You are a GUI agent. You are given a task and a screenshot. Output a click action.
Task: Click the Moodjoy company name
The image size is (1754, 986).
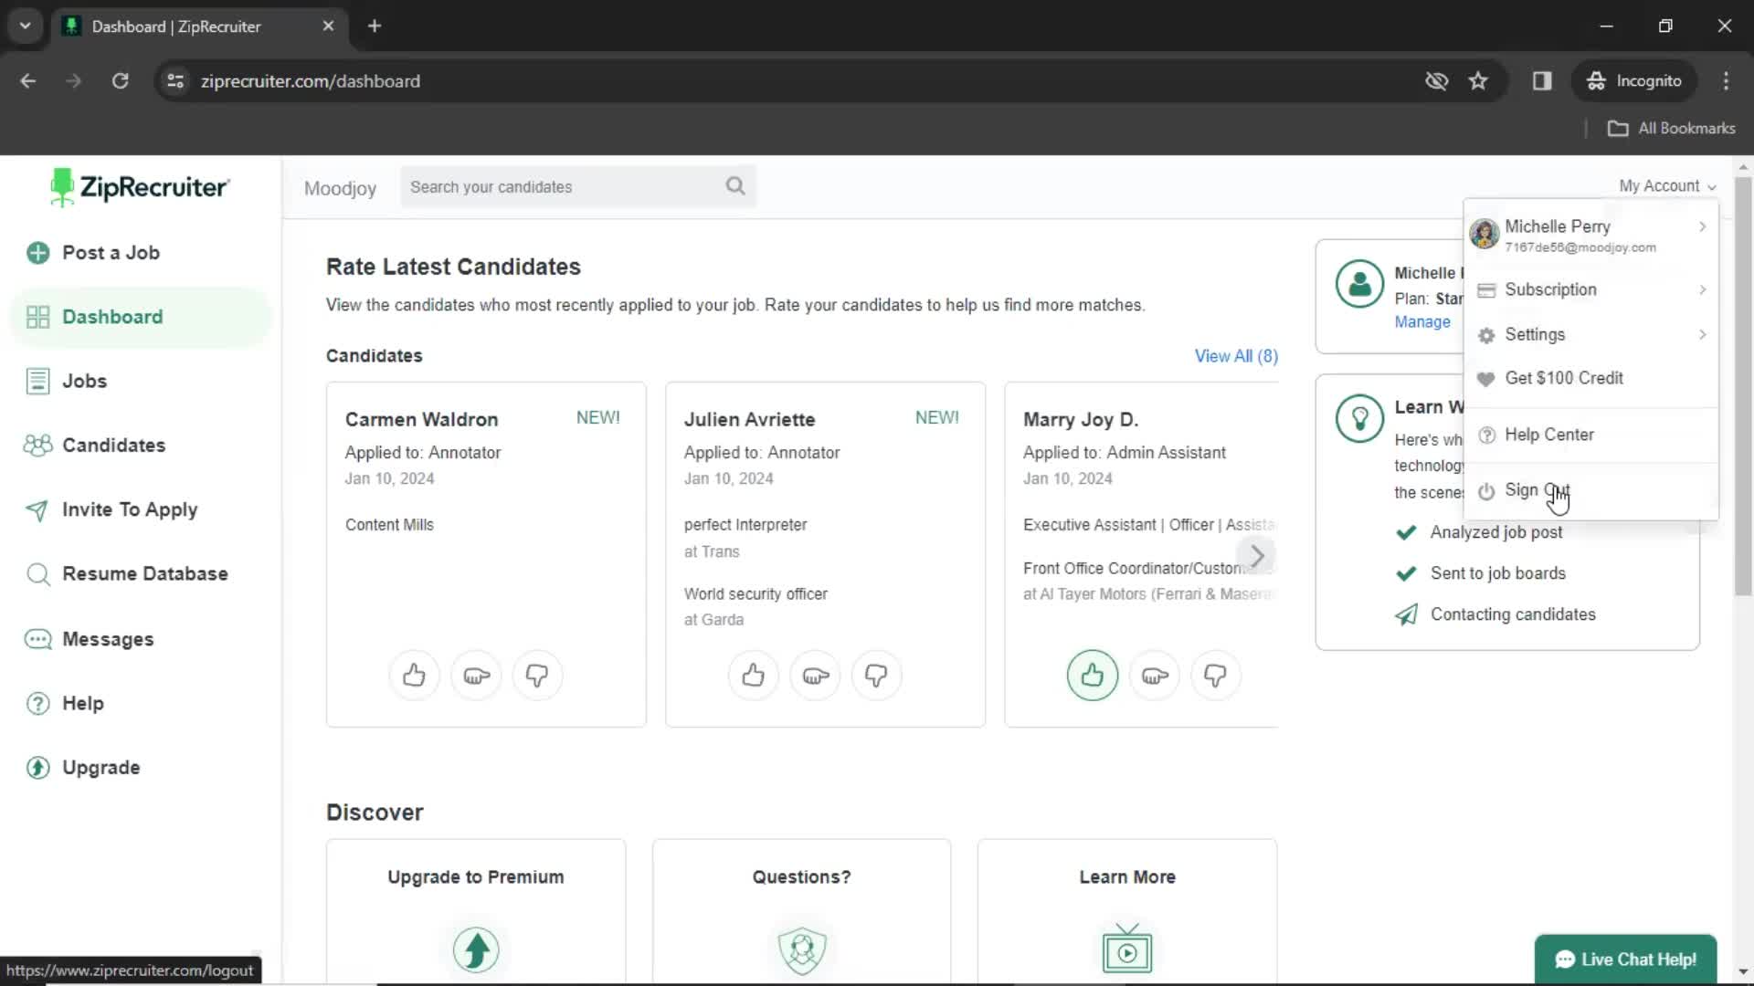coord(340,188)
